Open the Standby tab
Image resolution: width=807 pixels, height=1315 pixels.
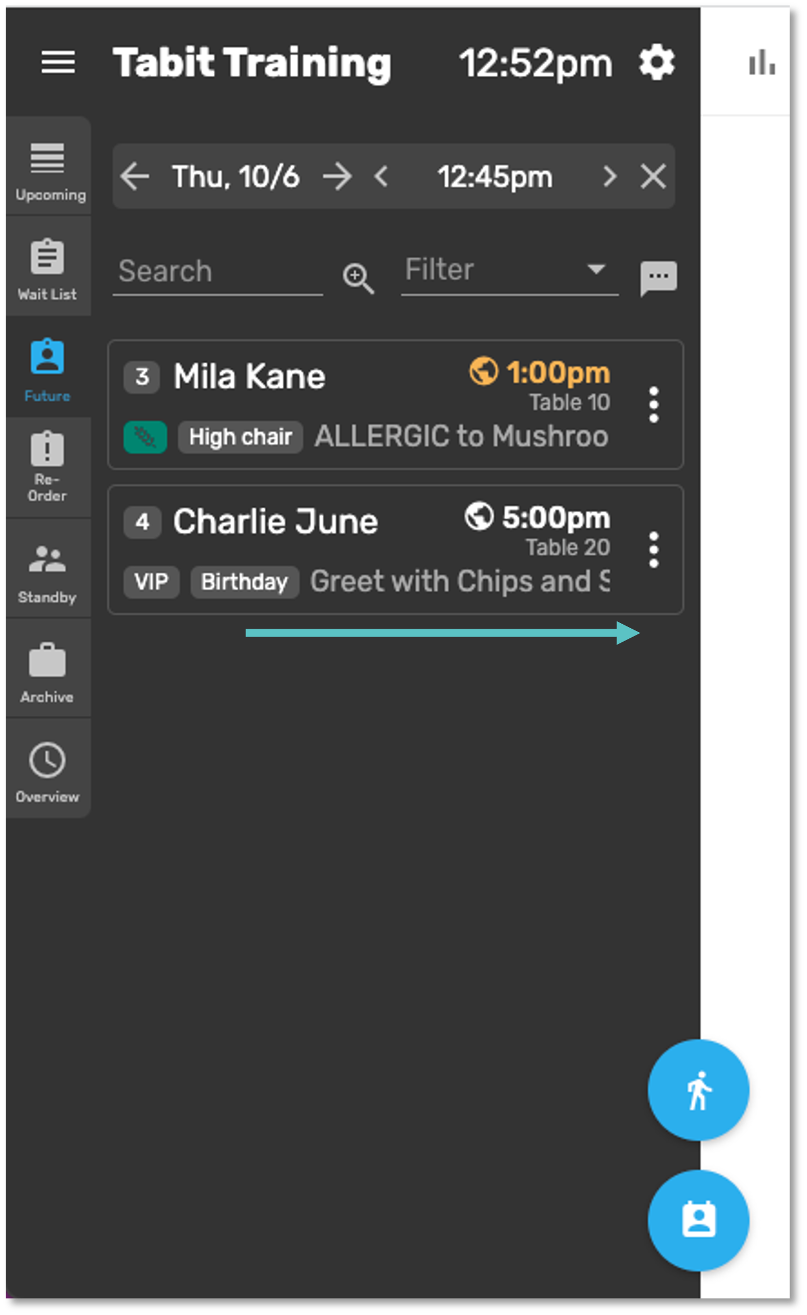coord(47,569)
